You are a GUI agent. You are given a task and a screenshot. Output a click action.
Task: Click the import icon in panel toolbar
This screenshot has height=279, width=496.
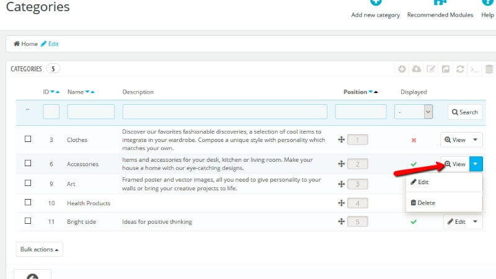click(446, 69)
